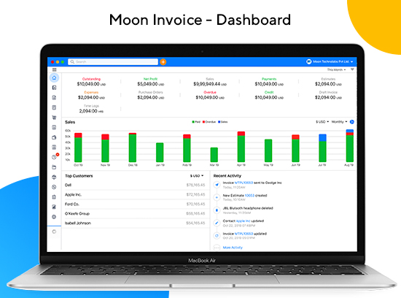Open MTPL10653 link in updated activity
This screenshot has height=298, width=401.
[244, 234]
